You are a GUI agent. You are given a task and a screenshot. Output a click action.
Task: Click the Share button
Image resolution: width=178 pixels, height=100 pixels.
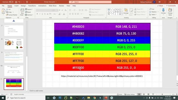(x=160, y=6)
